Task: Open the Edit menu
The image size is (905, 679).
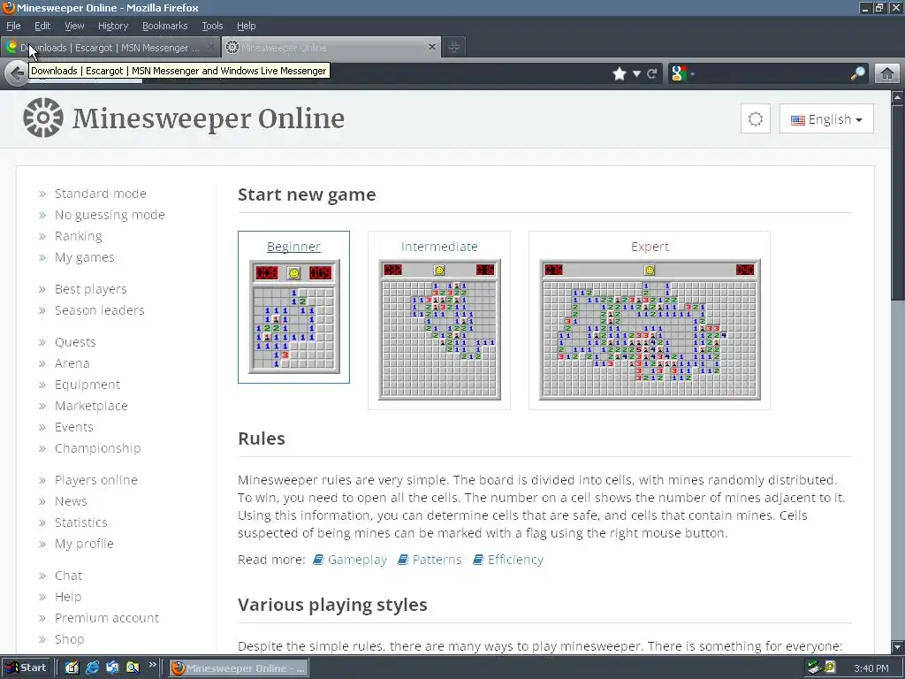Action: click(x=42, y=26)
